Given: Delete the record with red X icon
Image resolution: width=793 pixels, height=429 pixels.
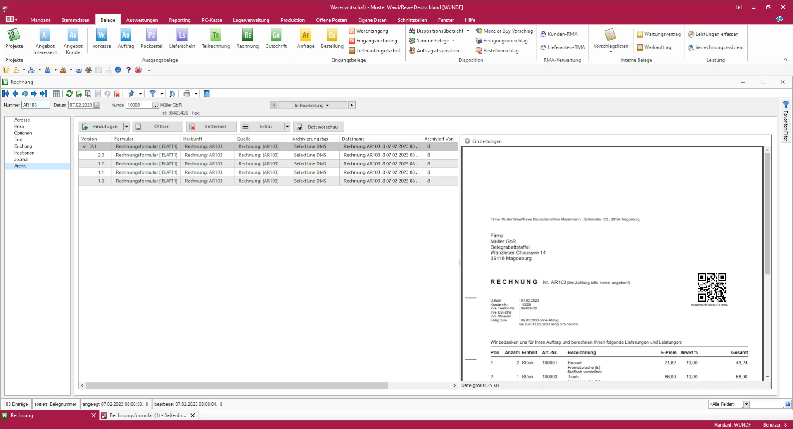Looking at the screenshot, I should [117, 94].
